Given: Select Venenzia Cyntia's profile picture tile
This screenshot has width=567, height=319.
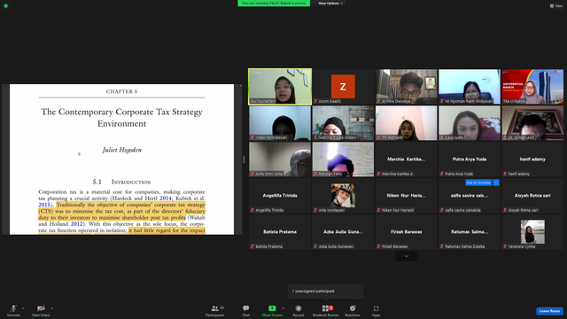Looking at the screenshot, I should click(532, 232).
